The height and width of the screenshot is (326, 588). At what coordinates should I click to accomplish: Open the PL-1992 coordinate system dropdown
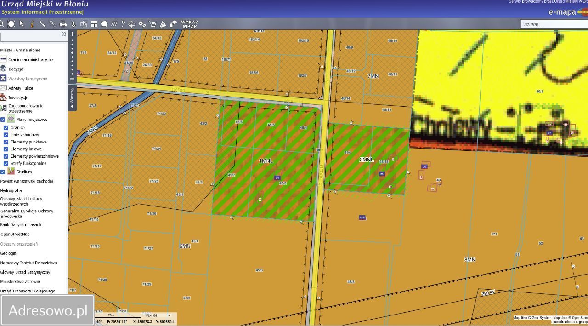(x=158, y=315)
